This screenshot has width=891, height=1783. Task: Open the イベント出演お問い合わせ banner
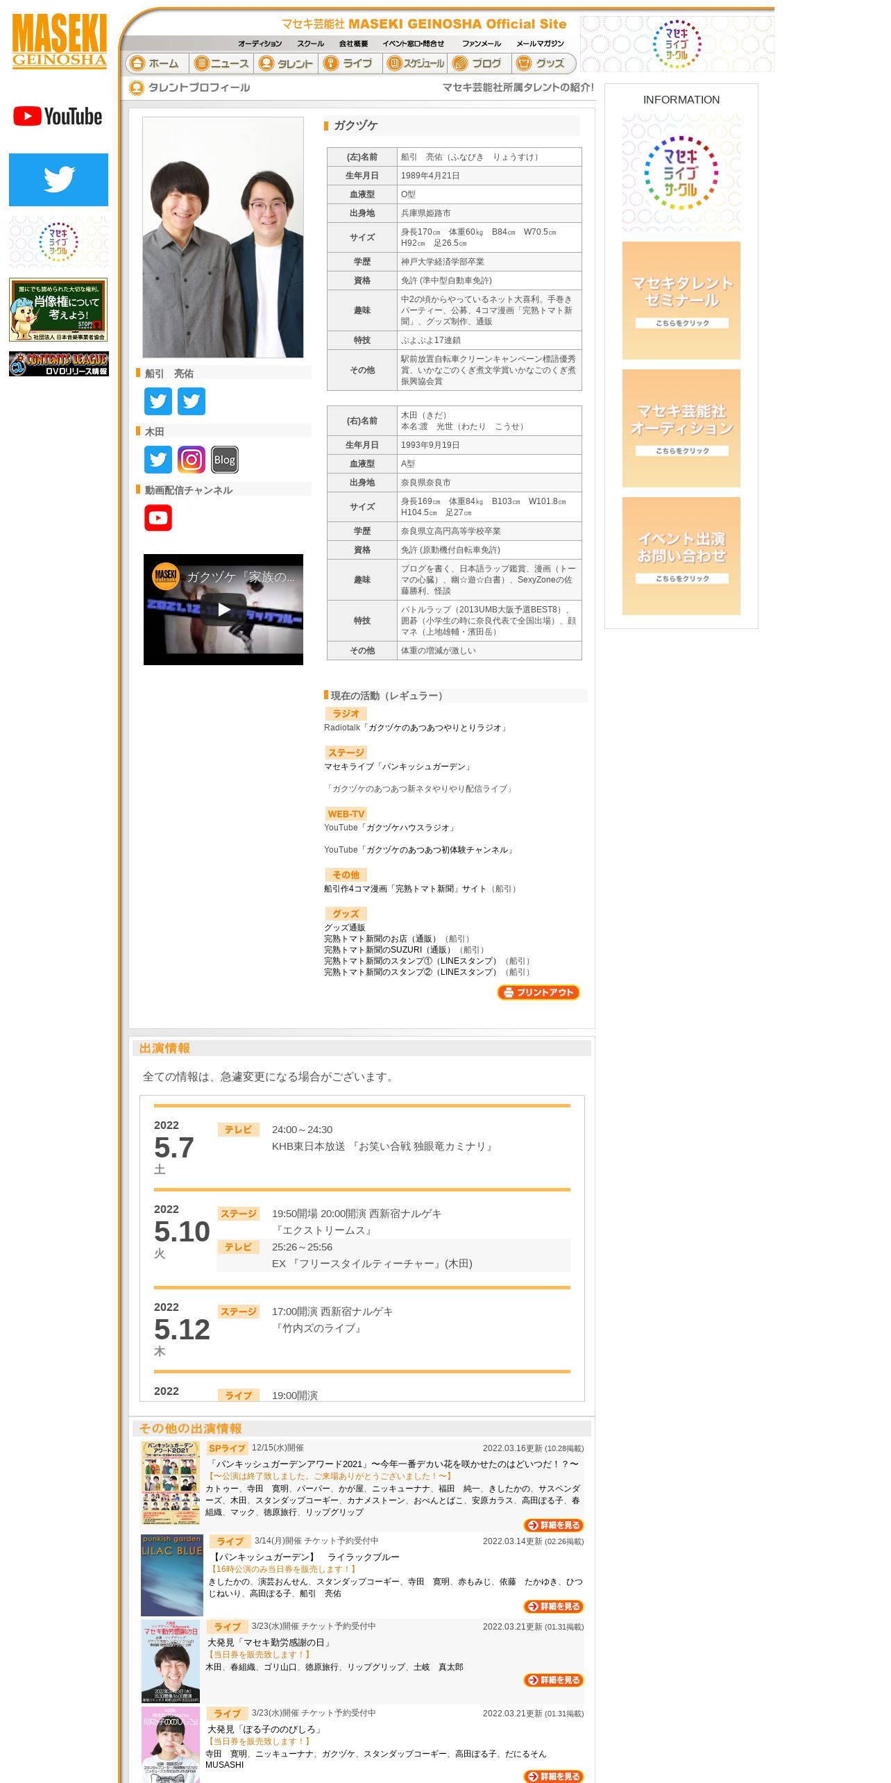coord(681,556)
